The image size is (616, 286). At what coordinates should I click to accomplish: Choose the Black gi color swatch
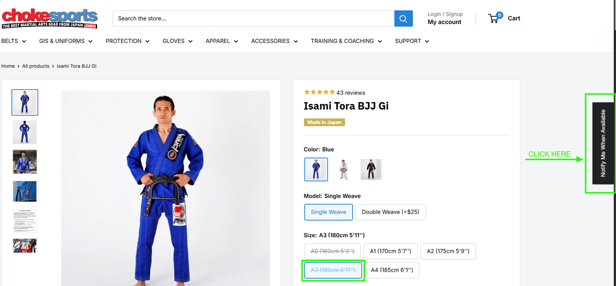[371, 169]
